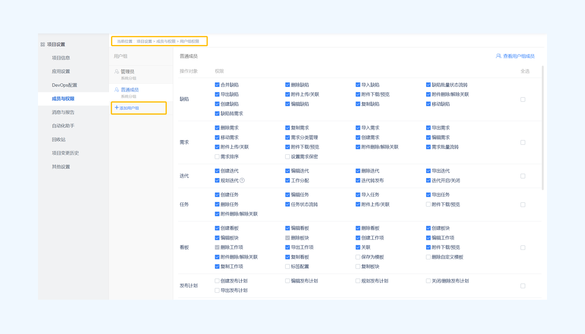The width and height of the screenshot is (585, 334).
Task: Uncheck 导入任务 permission
Action: pyautogui.click(x=358, y=195)
